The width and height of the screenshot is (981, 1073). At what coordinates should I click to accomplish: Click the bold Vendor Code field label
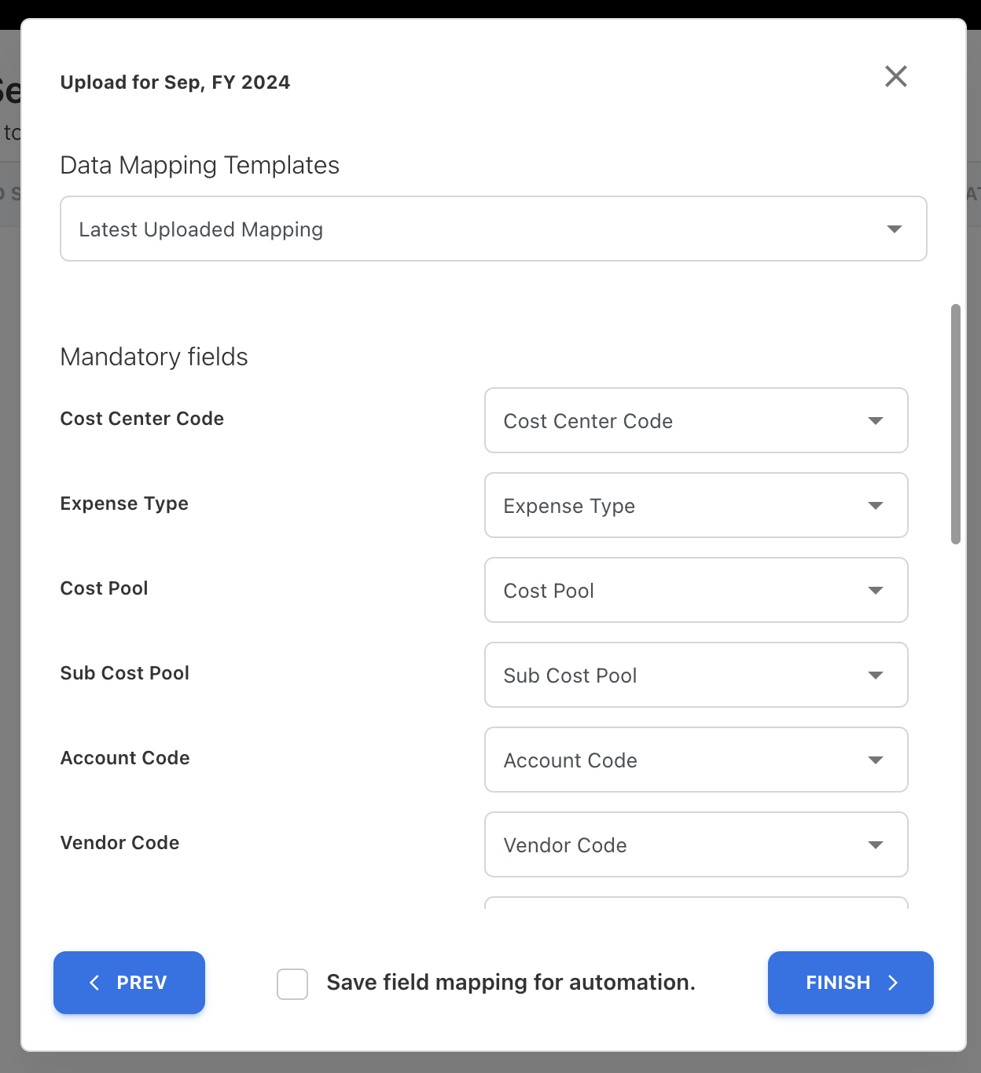(120, 843)
